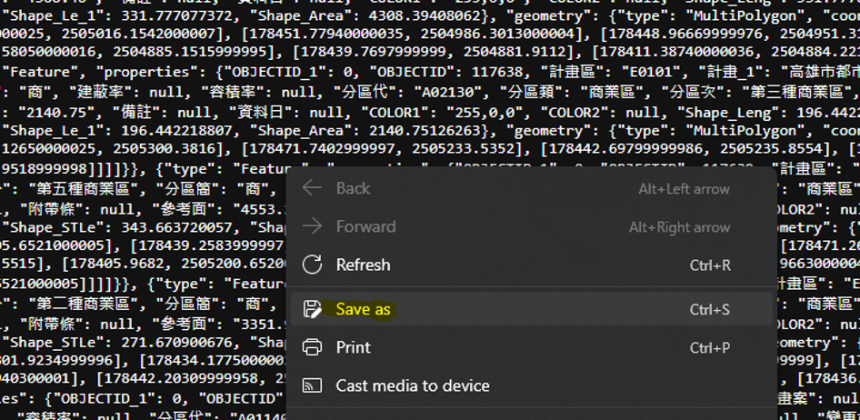This screenshot has width=860, height=420.
Task: Click the Ctrl+P shortcut label
Action: (x=709, y=347)
